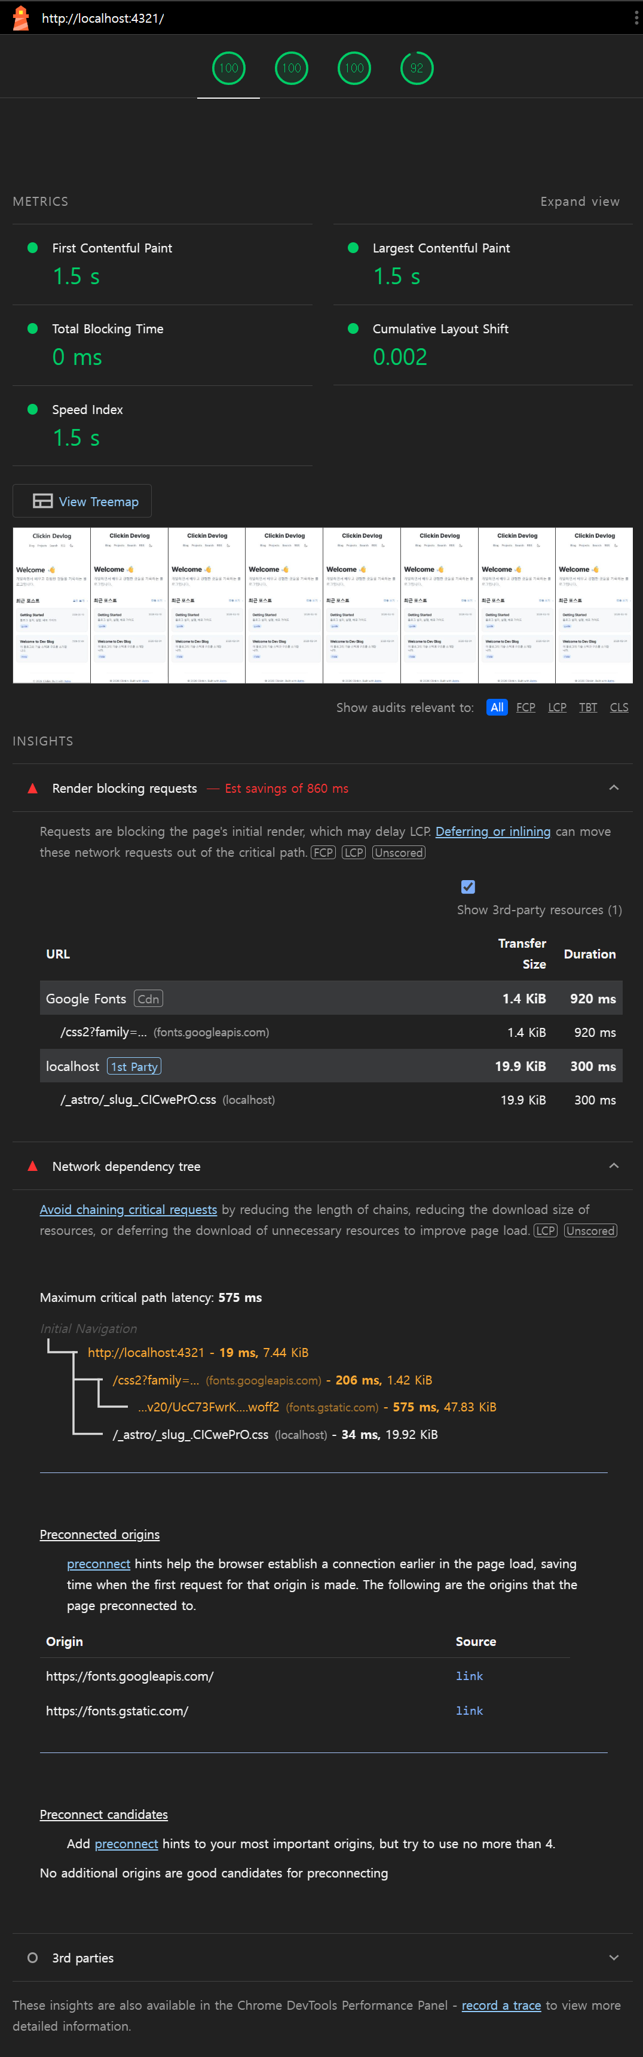The image size is (643, 2057).
Task: Select the third 100 score gauge
Action: pyautogui.click(x=353, y=68)
